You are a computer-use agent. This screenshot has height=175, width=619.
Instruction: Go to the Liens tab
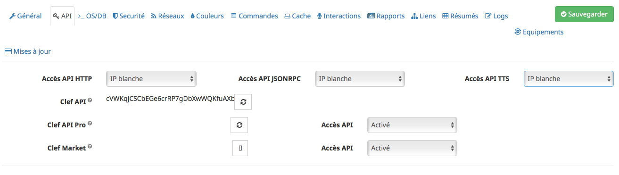(423, 16)
